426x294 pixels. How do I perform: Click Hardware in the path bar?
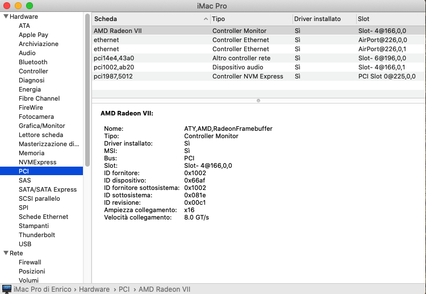[94, 289]
